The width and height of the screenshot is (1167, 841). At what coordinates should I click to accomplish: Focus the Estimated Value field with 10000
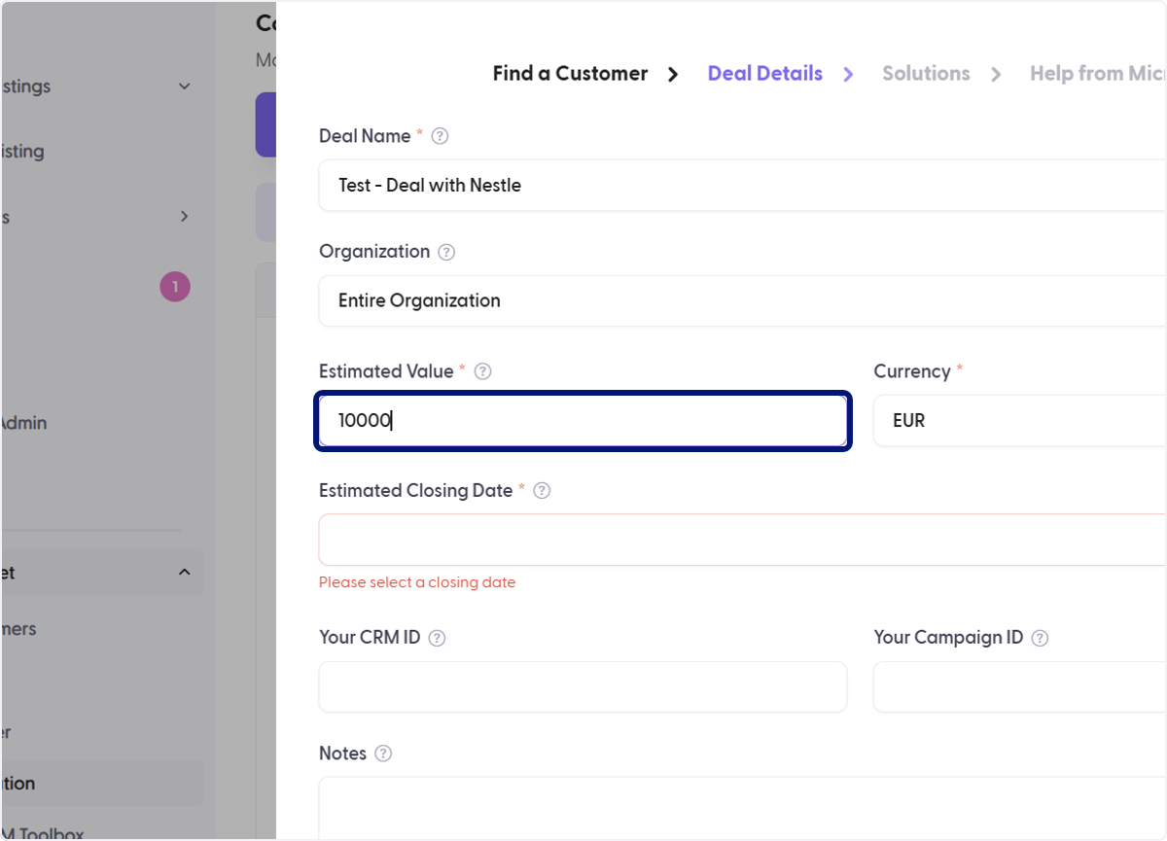coord(583,421)
